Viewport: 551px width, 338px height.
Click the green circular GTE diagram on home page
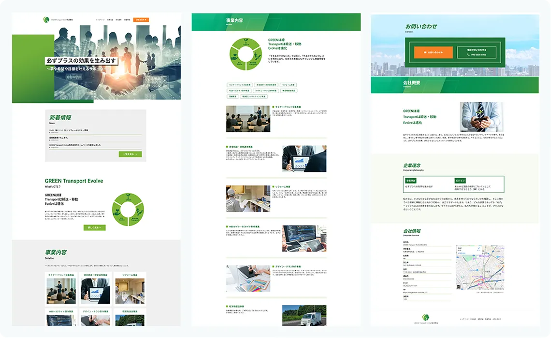coord(128,210)
